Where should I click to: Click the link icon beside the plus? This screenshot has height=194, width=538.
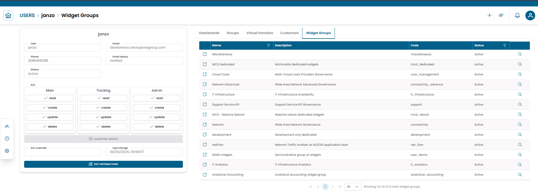[x=501, y=15]
